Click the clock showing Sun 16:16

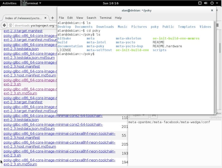pos(110,3)
